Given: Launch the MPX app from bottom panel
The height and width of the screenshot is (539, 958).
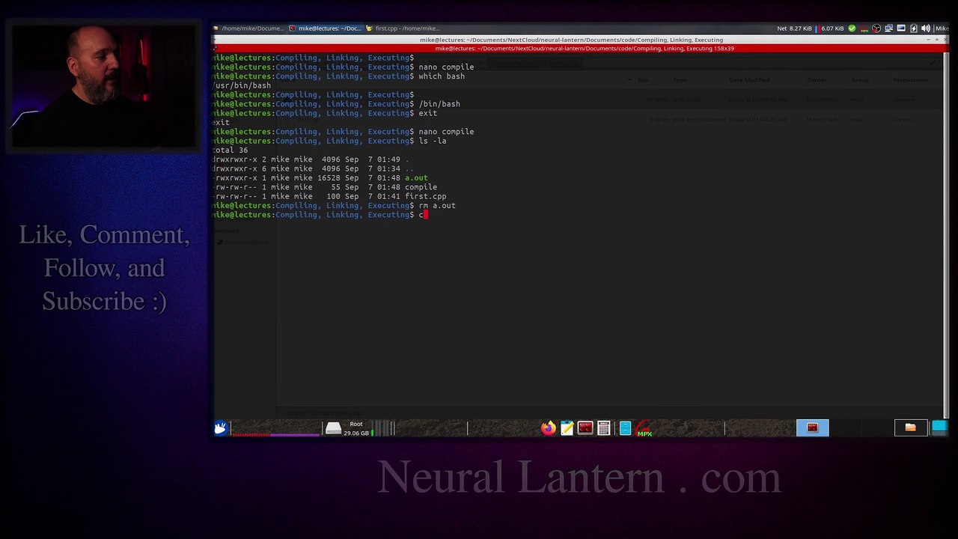Looking at the screenshot, I should coord(644,428).
